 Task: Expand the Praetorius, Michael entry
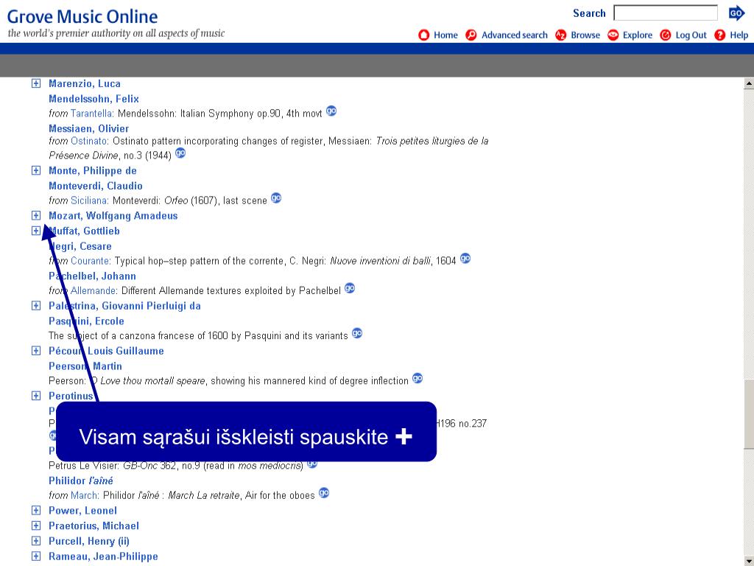point(36,525)
